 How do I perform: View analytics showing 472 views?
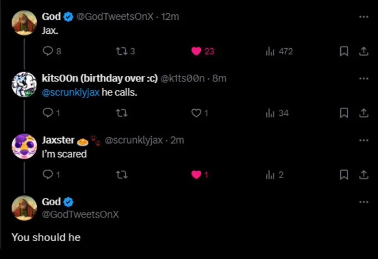point(279,51)
